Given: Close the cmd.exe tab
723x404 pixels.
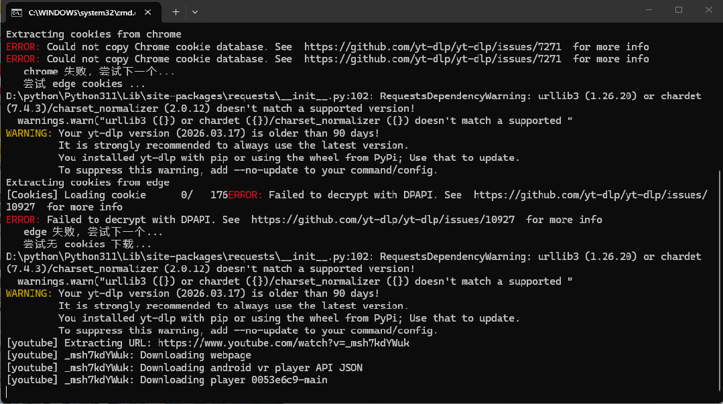Looking at the screenshot, I should tap(147, 13).
